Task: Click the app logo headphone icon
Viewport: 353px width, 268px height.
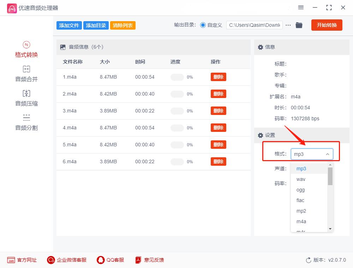Action: tap(12, 8)
